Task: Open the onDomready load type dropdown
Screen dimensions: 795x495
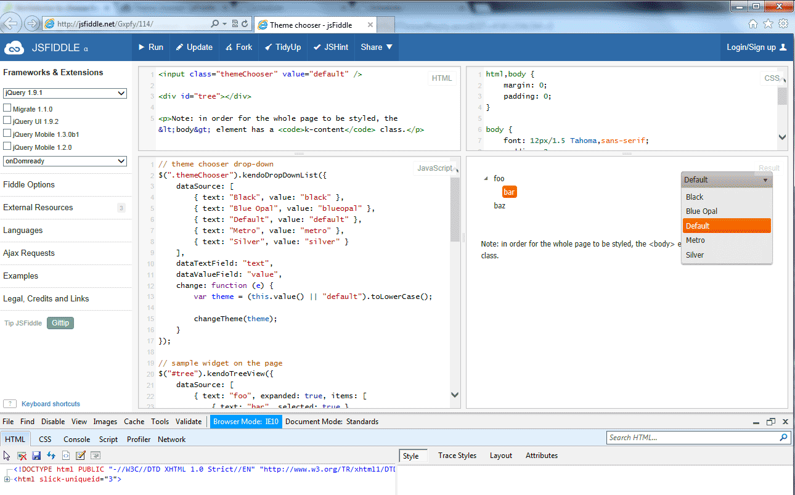Action: pos(65,161)
